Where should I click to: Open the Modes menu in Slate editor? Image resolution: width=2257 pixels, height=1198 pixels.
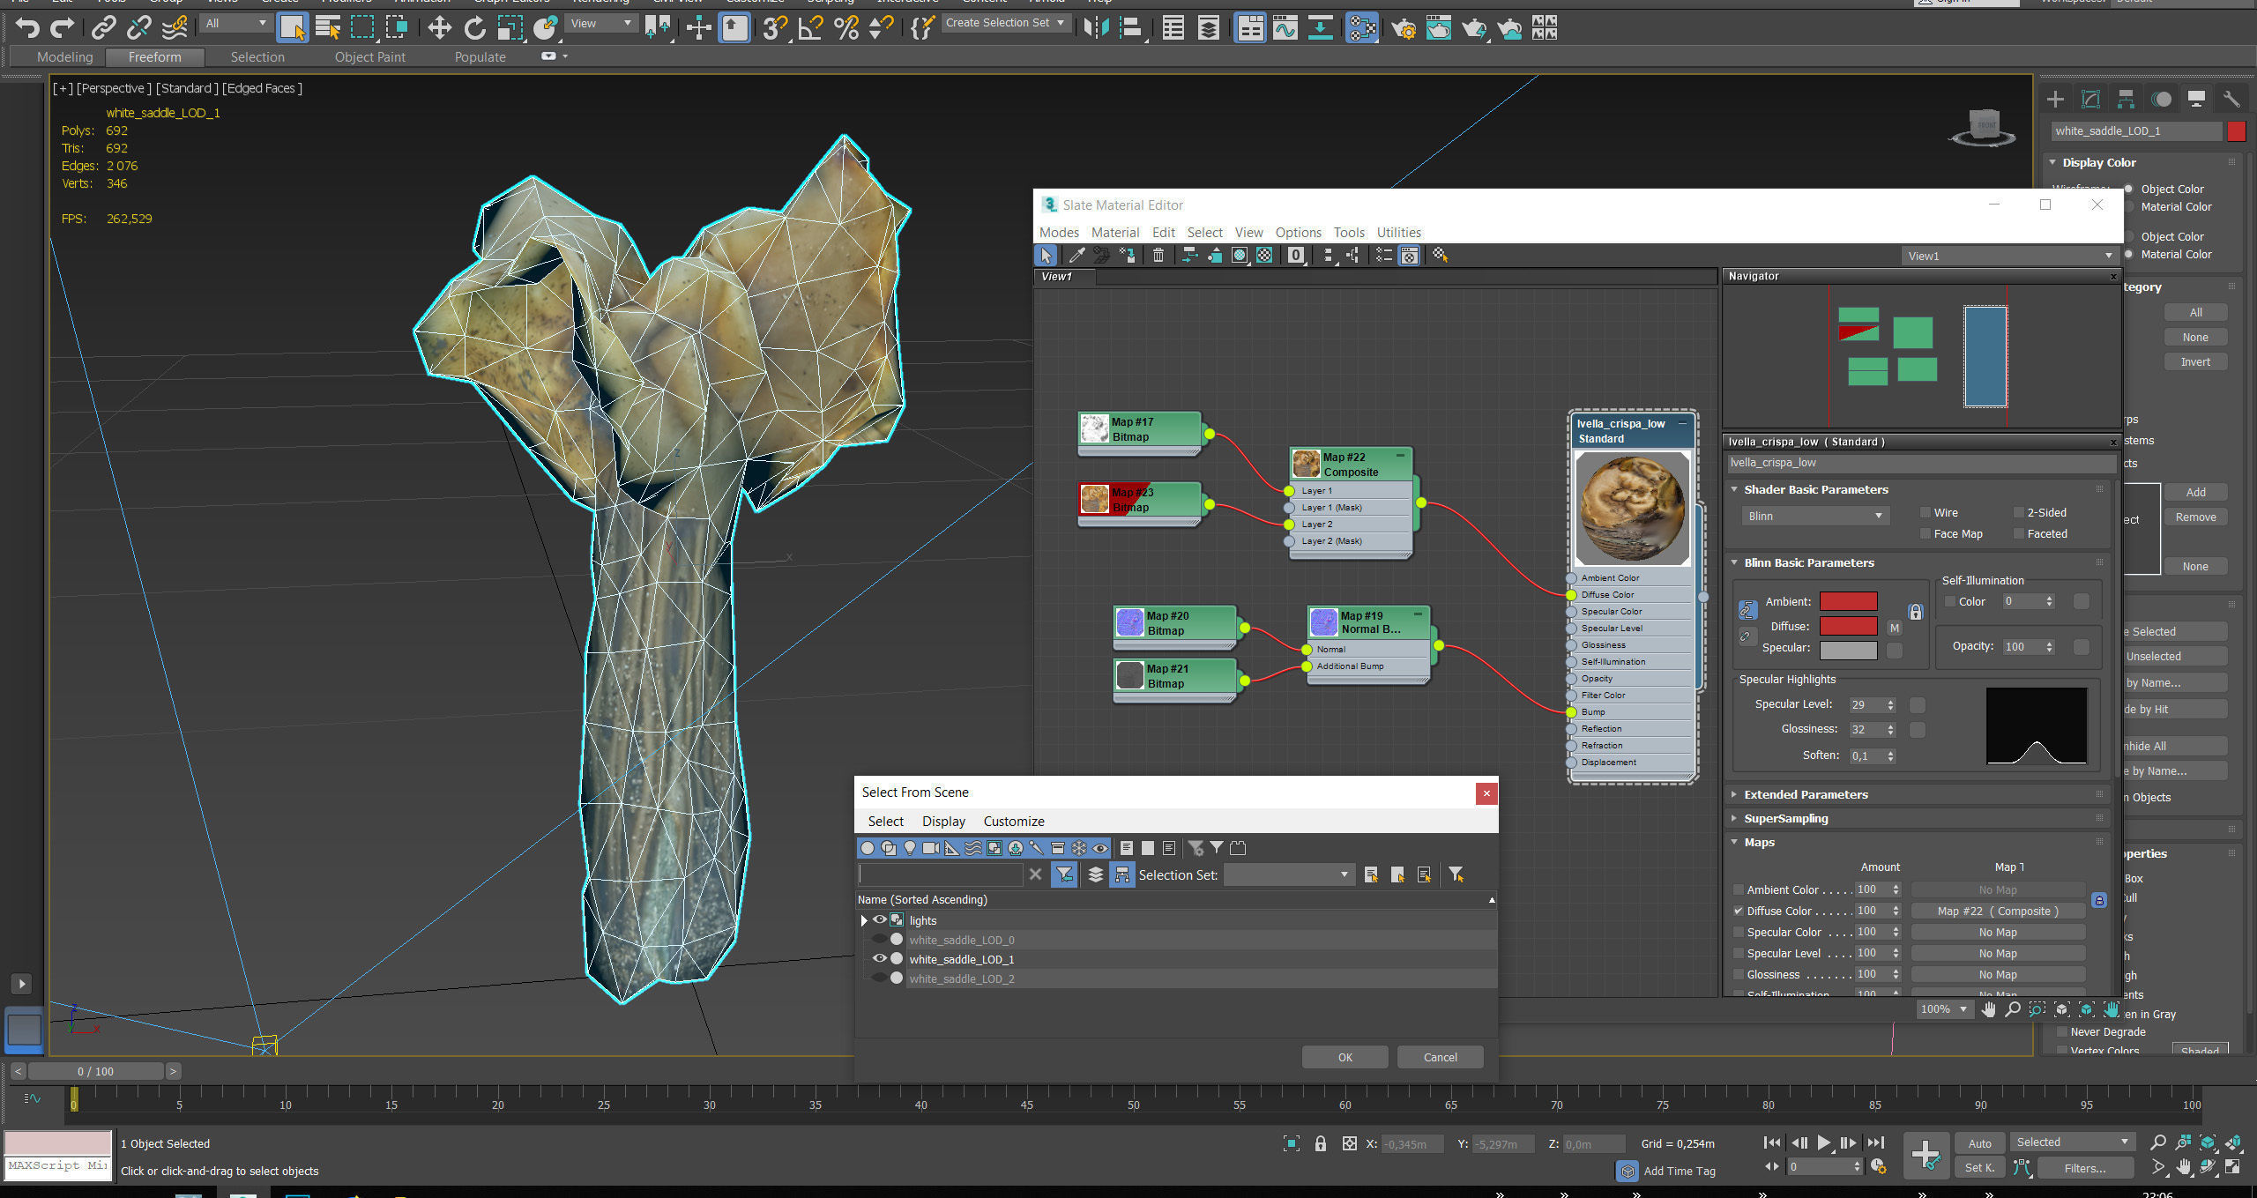(1059, 233)
